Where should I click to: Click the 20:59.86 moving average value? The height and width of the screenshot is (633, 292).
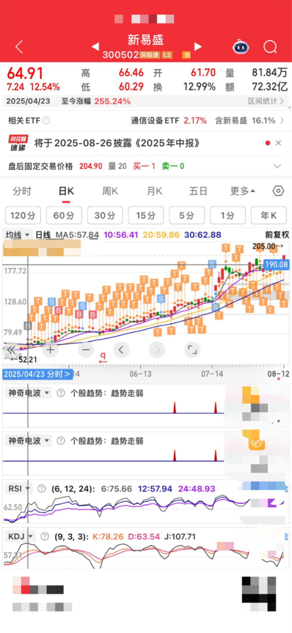point(161,235)
